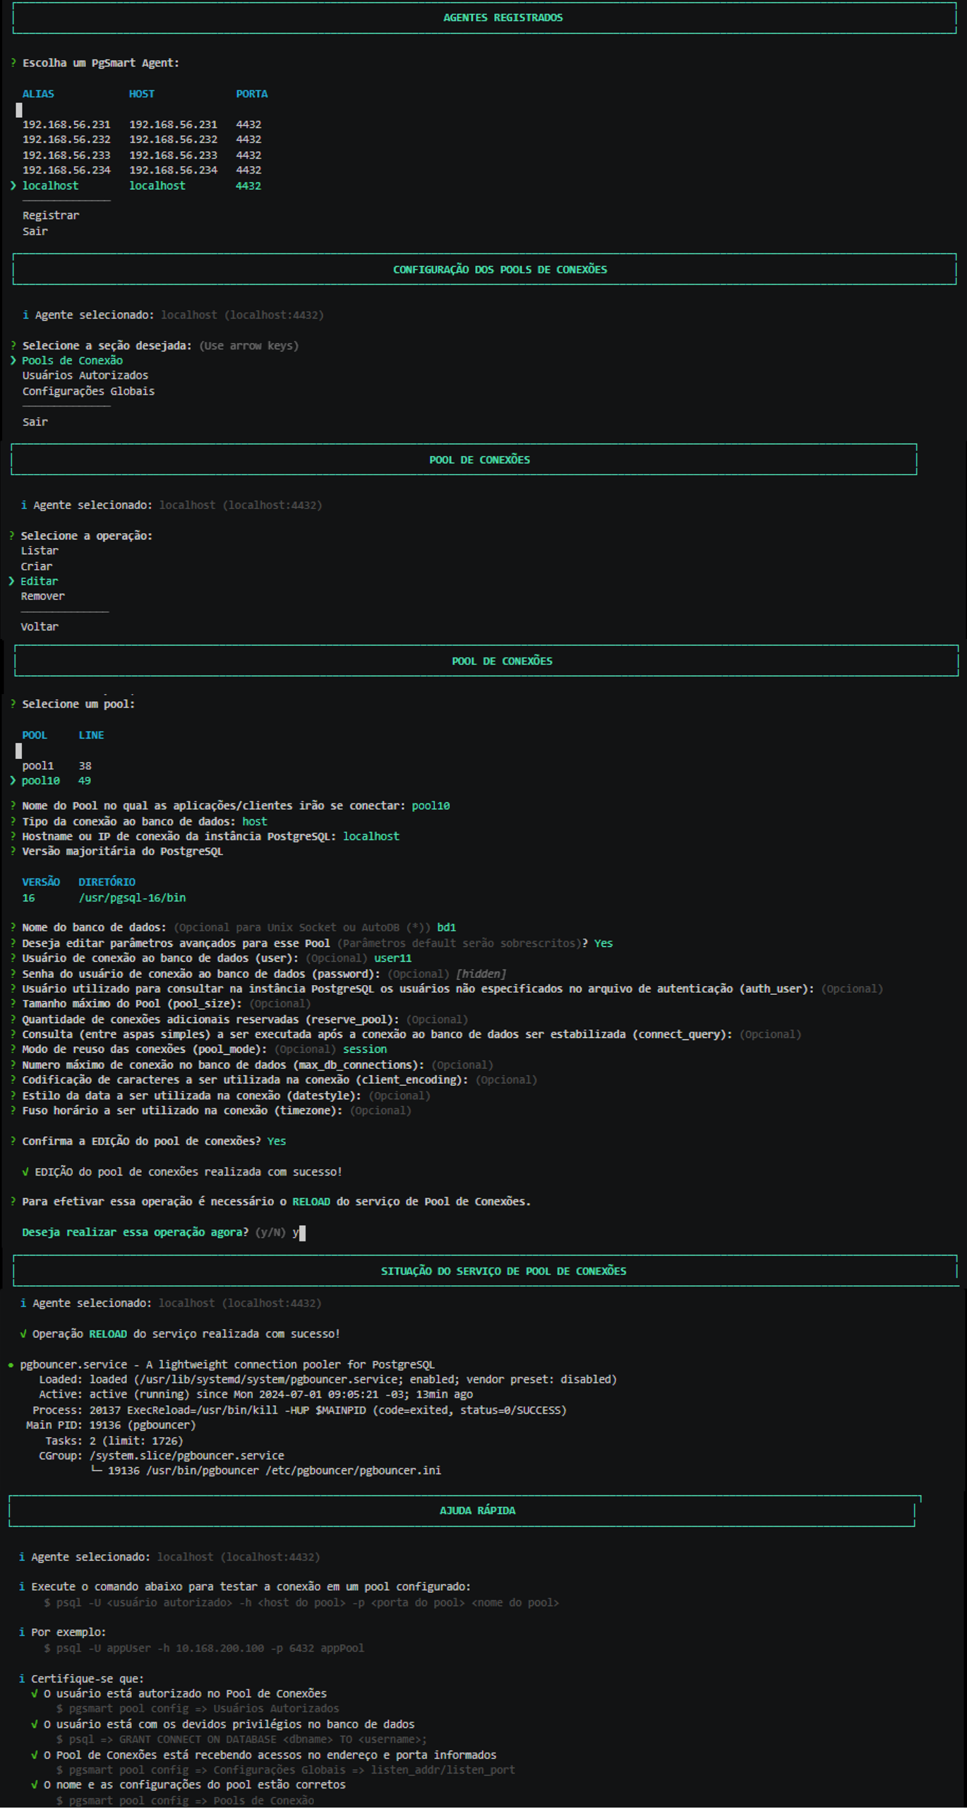Click the green RELOAD word in the prompt
Image resolution: width=967 pixels, height=1809 pixels.
(x=311, y=1202)
